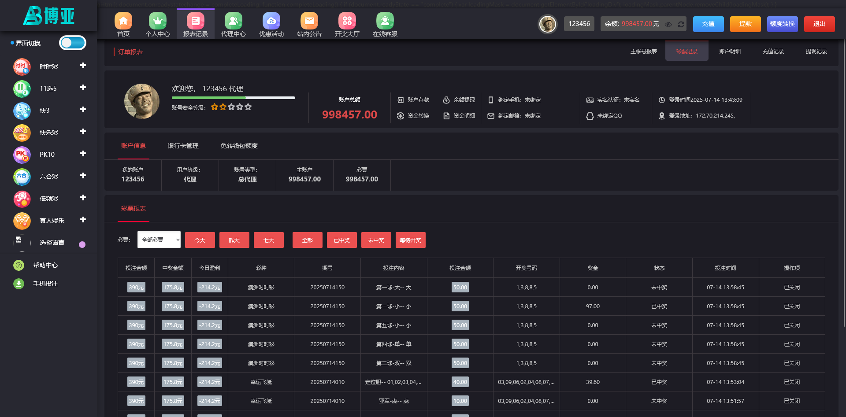Screen dimensions: 846x417
Task: Filter by 未中奖 status
Action: tap(376, 240)
